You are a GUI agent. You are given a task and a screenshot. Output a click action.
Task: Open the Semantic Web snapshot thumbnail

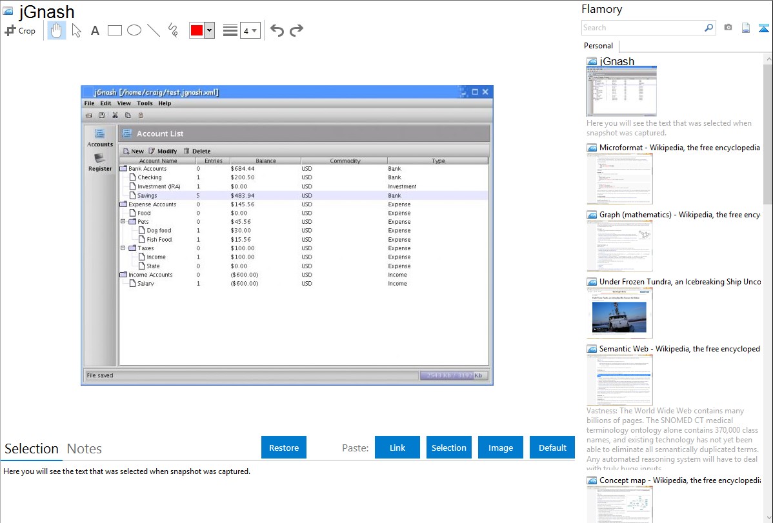click(x=619, y=380)
